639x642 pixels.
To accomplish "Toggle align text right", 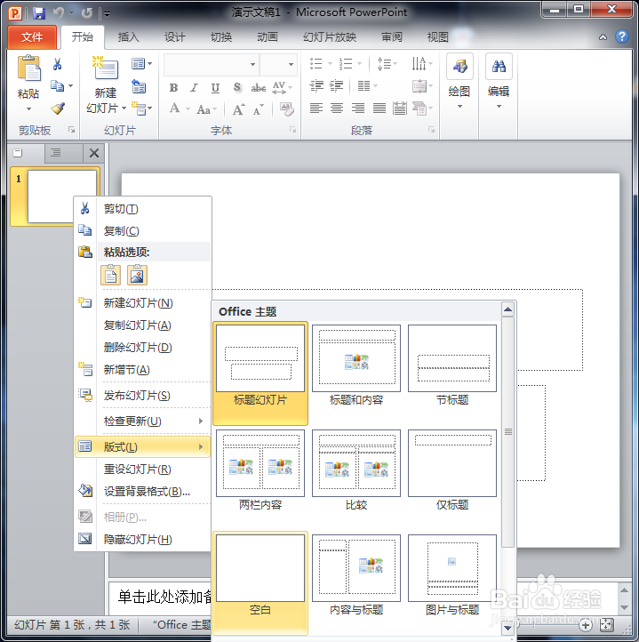I will [x=358, y=108].
